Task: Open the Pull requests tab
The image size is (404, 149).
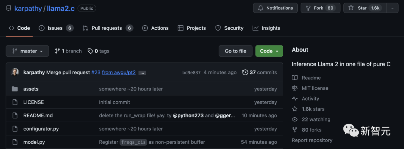Action: 107,28
